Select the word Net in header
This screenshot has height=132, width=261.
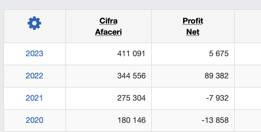tap(193, 32)
